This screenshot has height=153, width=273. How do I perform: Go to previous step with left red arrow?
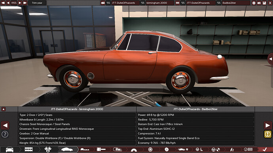click(5, 125)
